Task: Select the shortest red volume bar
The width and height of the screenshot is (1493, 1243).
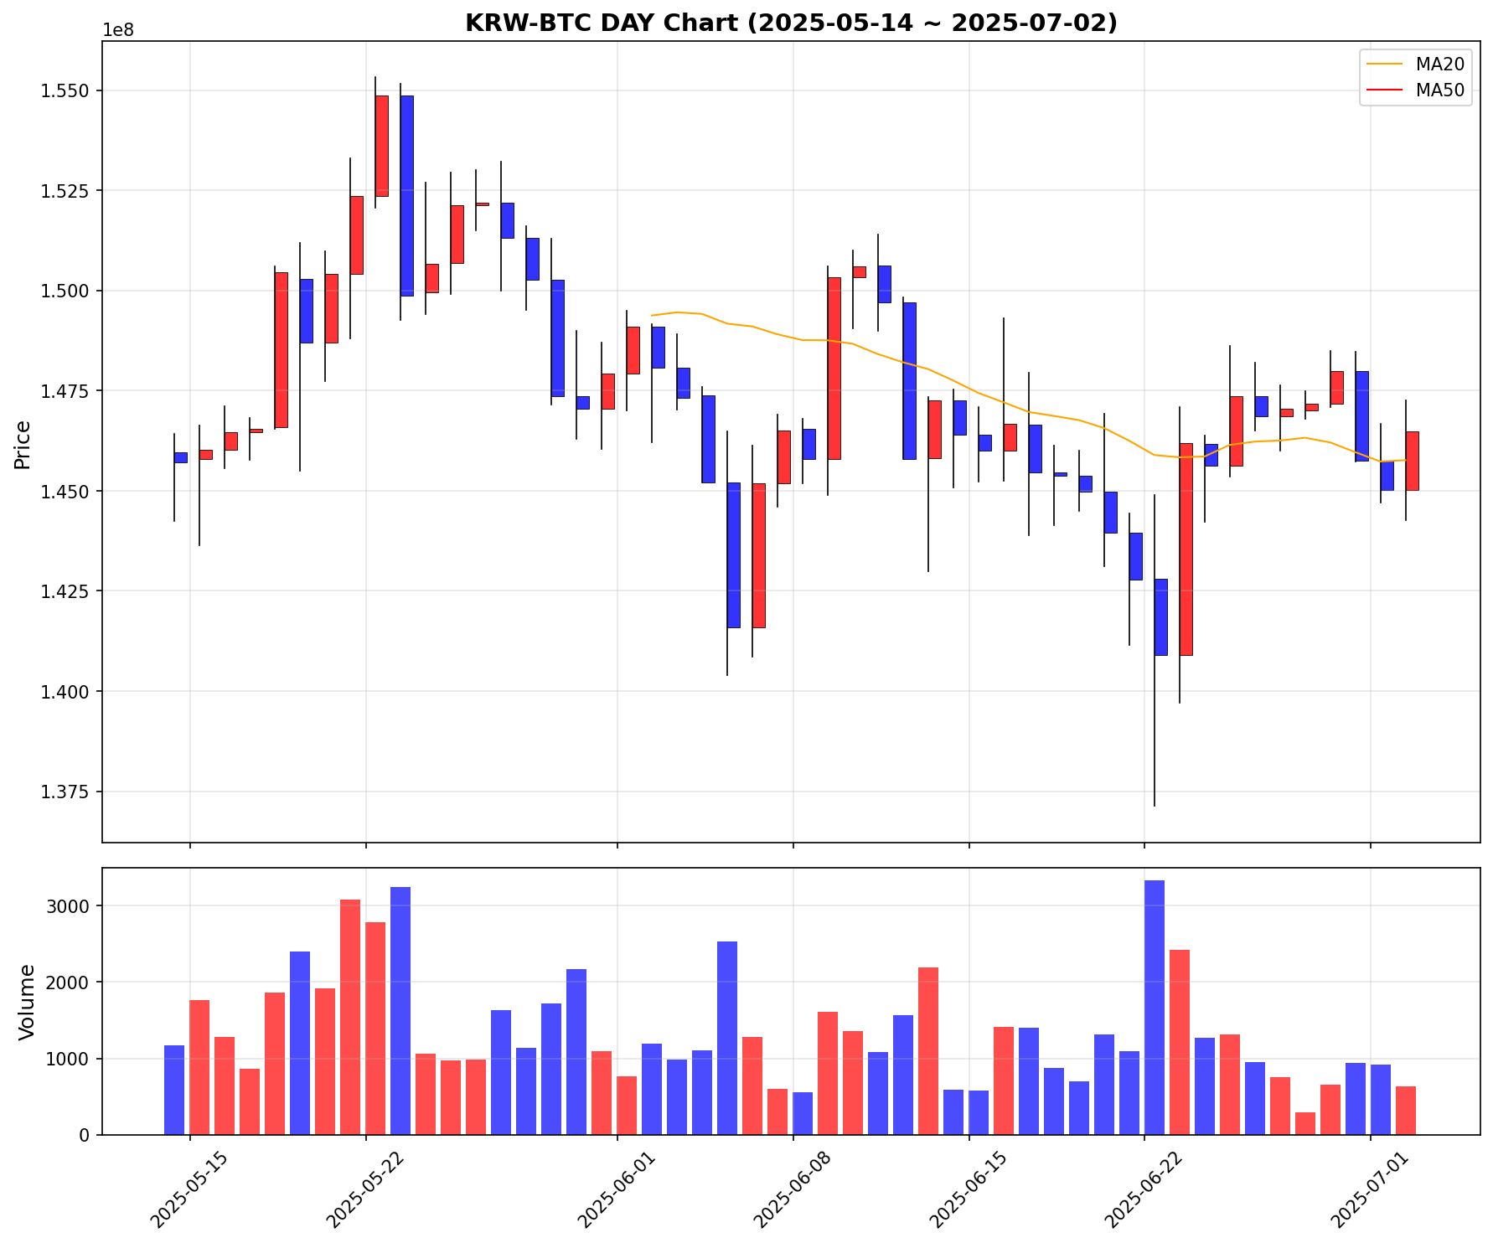Action: [x=1304, y=1123]
